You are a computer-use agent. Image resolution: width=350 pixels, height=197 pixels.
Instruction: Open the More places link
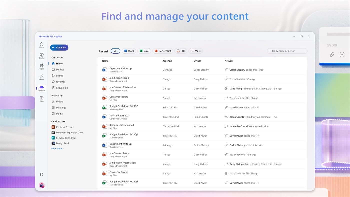[58, 148]
